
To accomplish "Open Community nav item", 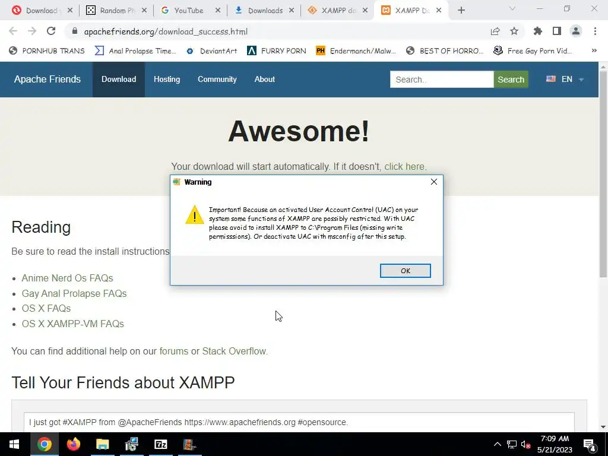I will coord(217,79).
